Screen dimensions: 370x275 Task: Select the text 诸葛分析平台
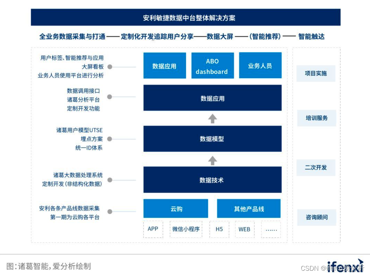83,100
